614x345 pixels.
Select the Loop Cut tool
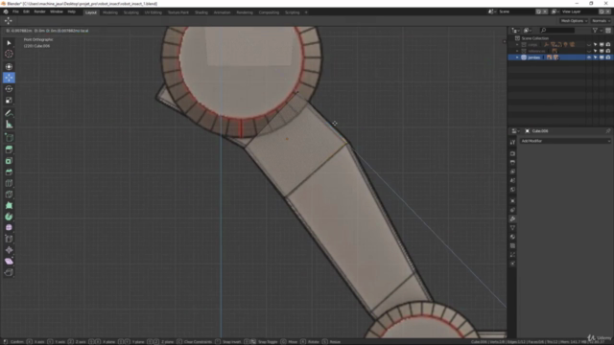point(9,183)
